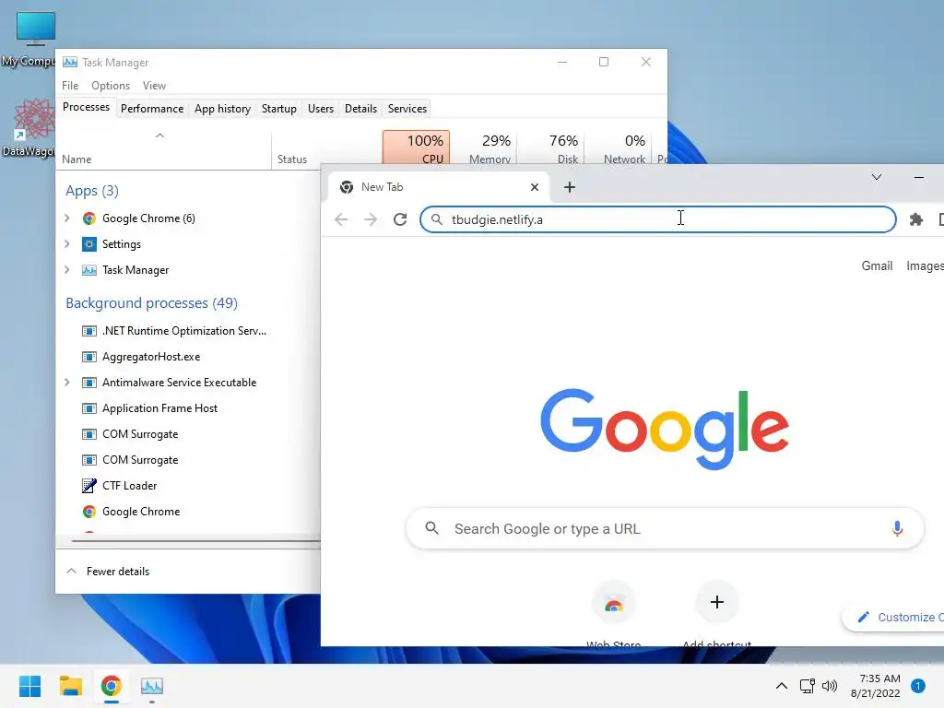Switch to the App history tab
This screenshot has height=708, width=944.
(222, 109)
